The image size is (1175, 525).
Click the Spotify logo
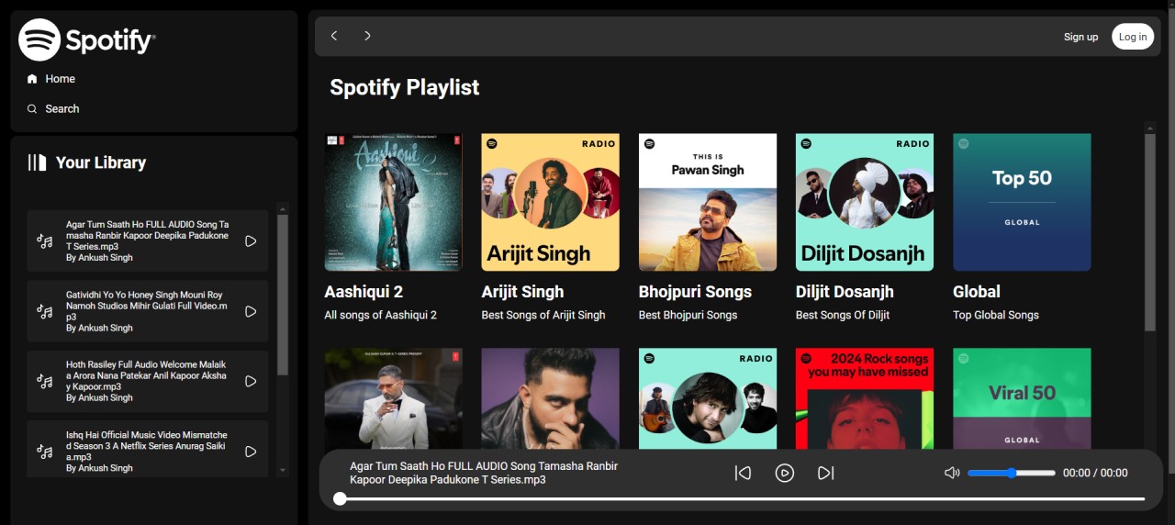tap(87, 40)
